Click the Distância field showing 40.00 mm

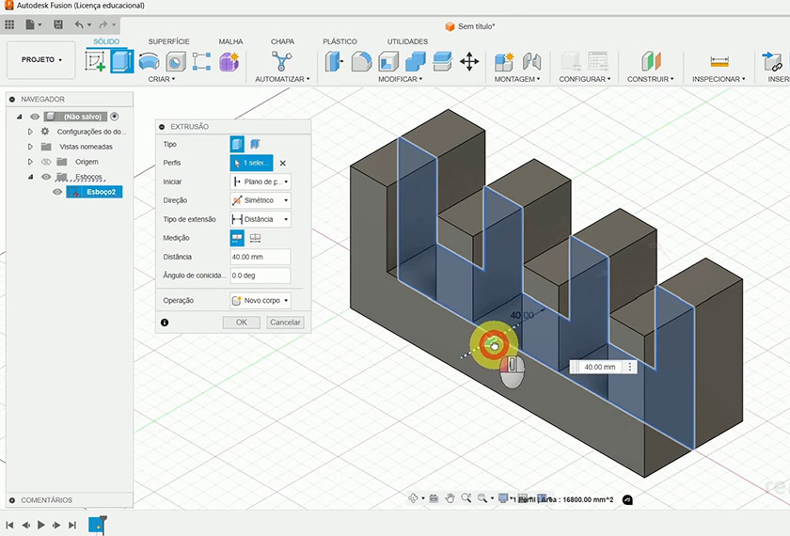260,257
